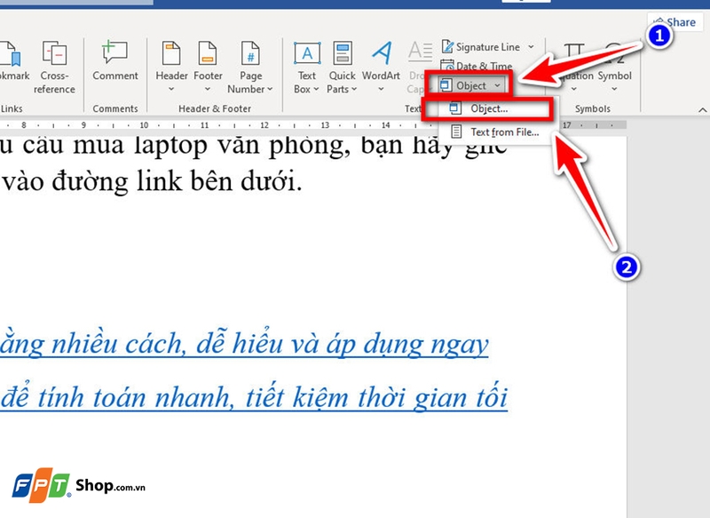Open the link ending 'áp dụng ngay'
The image size is (710, 518).
pyautogui.click(x=244, y=345)
